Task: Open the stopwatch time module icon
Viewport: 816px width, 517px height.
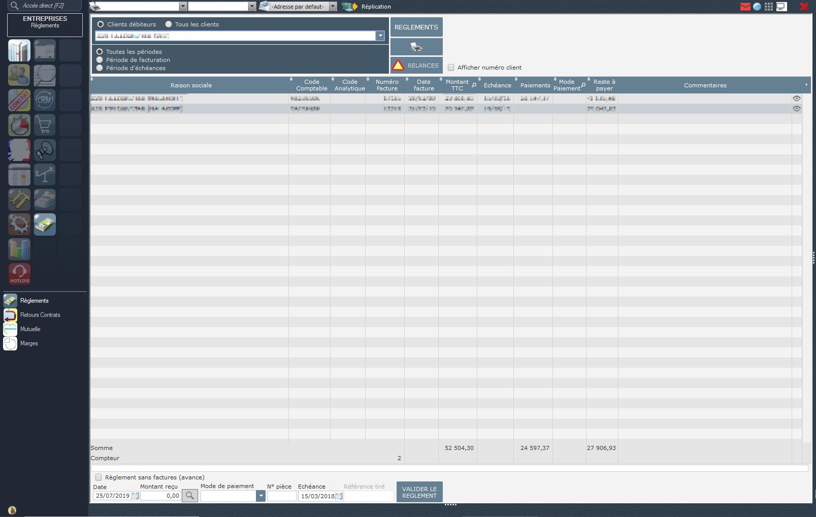Action: (x=19, y=125)
